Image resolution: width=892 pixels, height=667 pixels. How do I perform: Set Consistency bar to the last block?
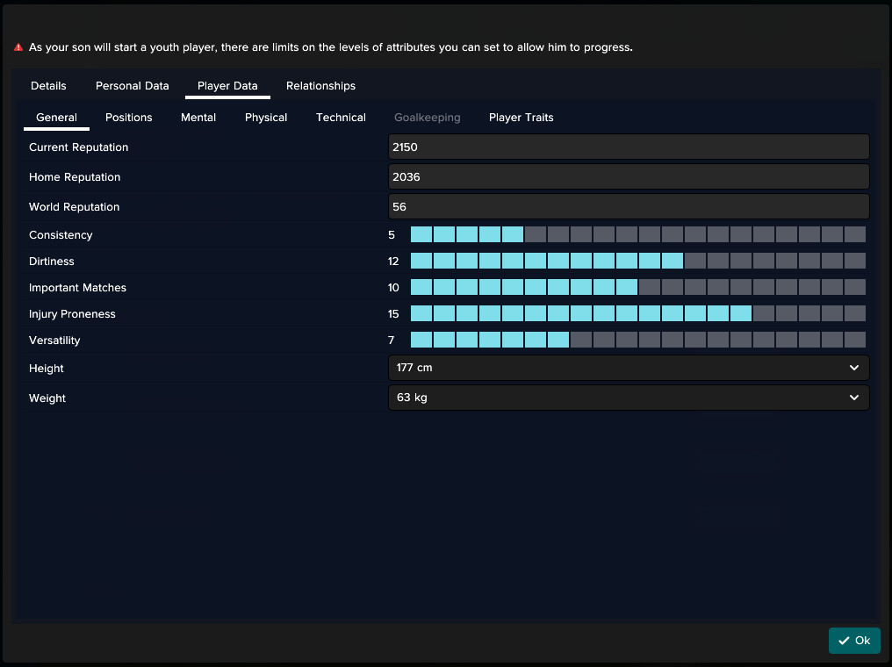tap(855, 234)
